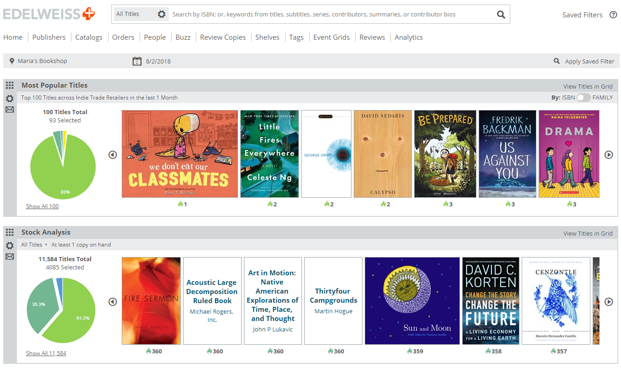Open Change the Story, Change the Future cover
The width and height of the screenshot is (621, 368).
click(491, 301)
